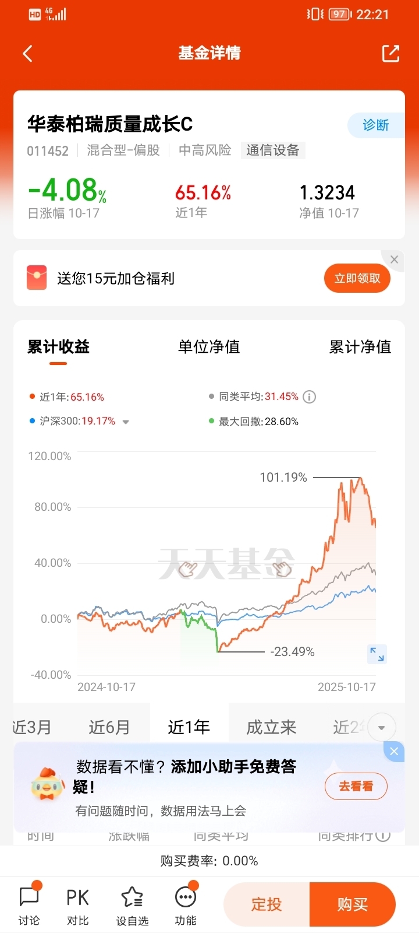Open the 沪深300 index dropdown arrow
This screenshot has width=419, height=933.
pyautogui.click(x=126, y=422)
